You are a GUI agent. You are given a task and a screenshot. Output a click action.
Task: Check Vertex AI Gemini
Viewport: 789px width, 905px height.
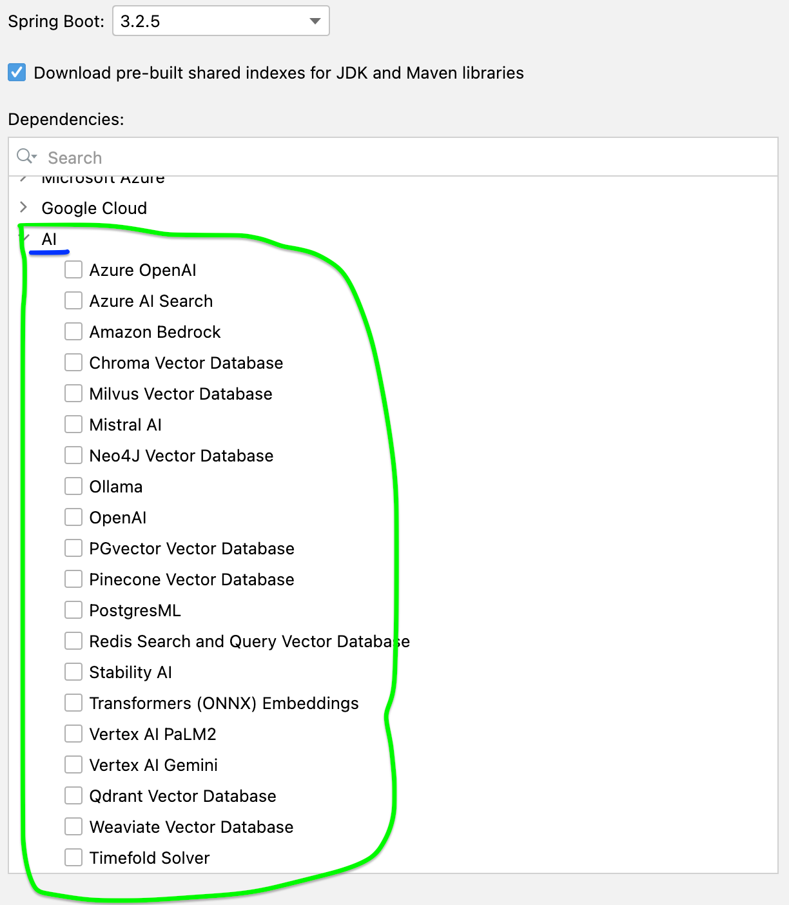pos(73,764)
